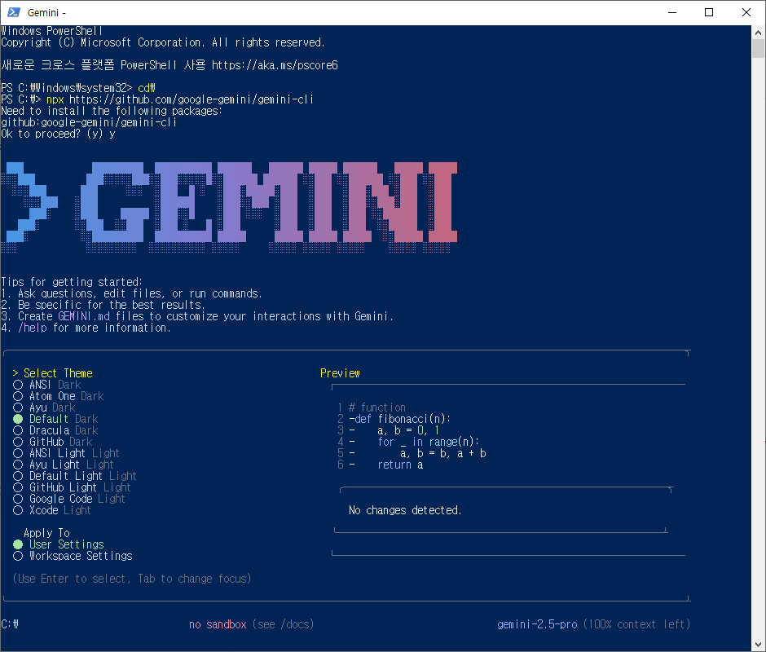Select the Ayu Dark theme radio
Viewport: 766px width, 652px height.
pos(18,407)
